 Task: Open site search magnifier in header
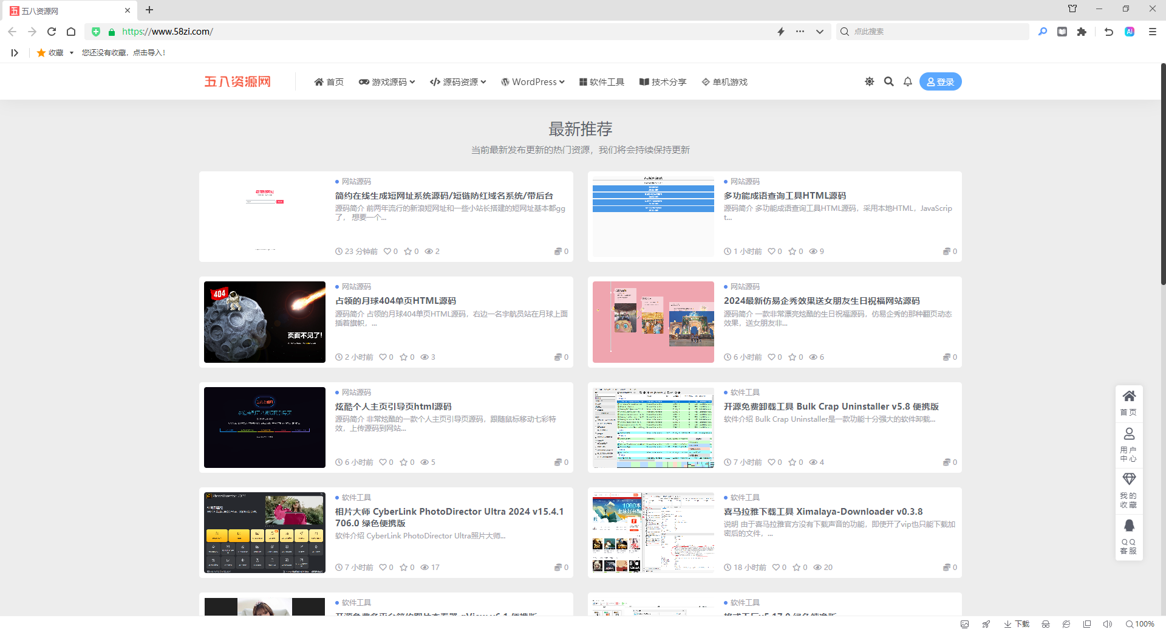888,81
